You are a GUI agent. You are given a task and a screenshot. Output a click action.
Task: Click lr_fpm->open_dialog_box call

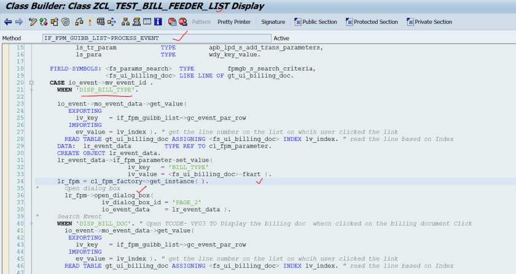(109, 196)
